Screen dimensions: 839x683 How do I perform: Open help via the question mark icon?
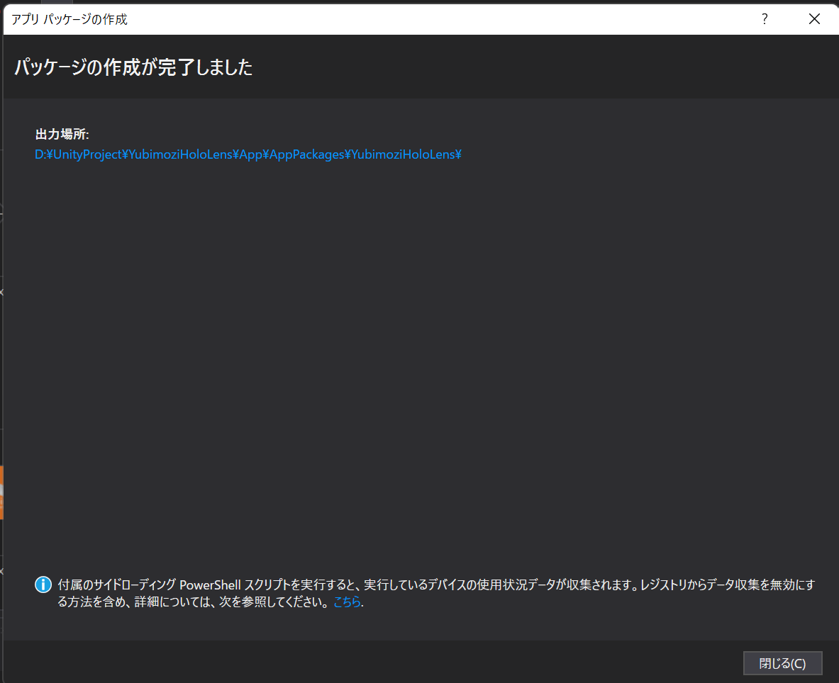tap(764, 19)
